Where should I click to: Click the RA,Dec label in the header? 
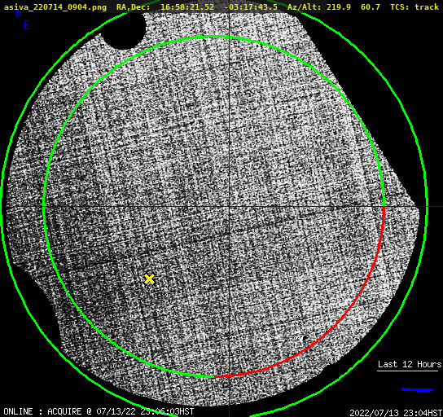(x=133, y=7)
